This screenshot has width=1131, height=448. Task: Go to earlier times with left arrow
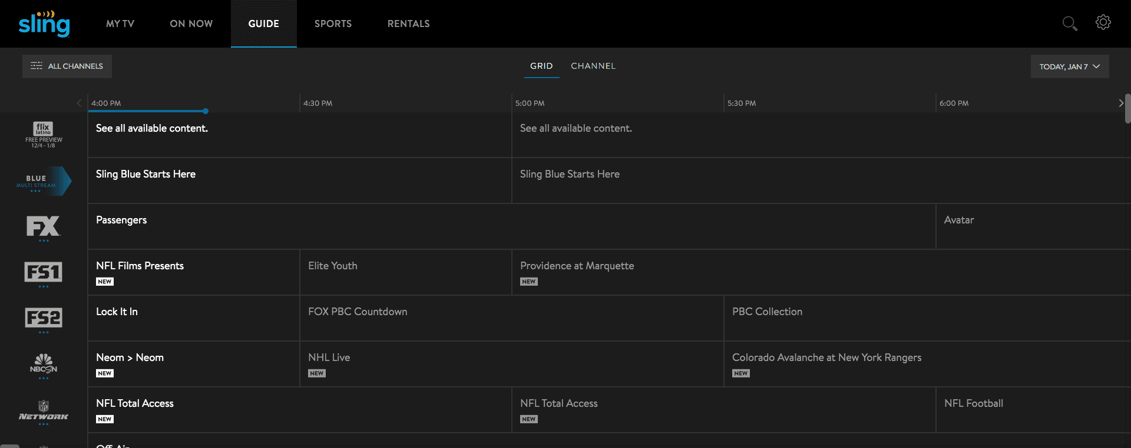tap(79, 103)
